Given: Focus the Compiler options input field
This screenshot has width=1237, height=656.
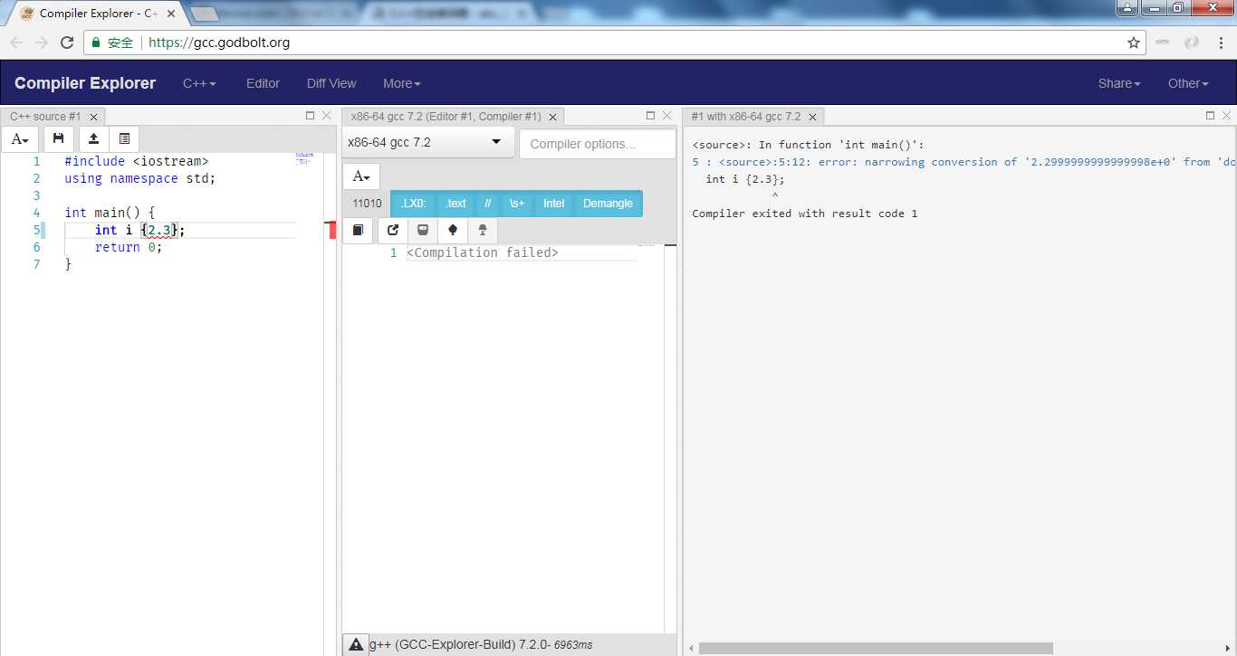Looking at the screenshot, I should (x=597, y=144).
